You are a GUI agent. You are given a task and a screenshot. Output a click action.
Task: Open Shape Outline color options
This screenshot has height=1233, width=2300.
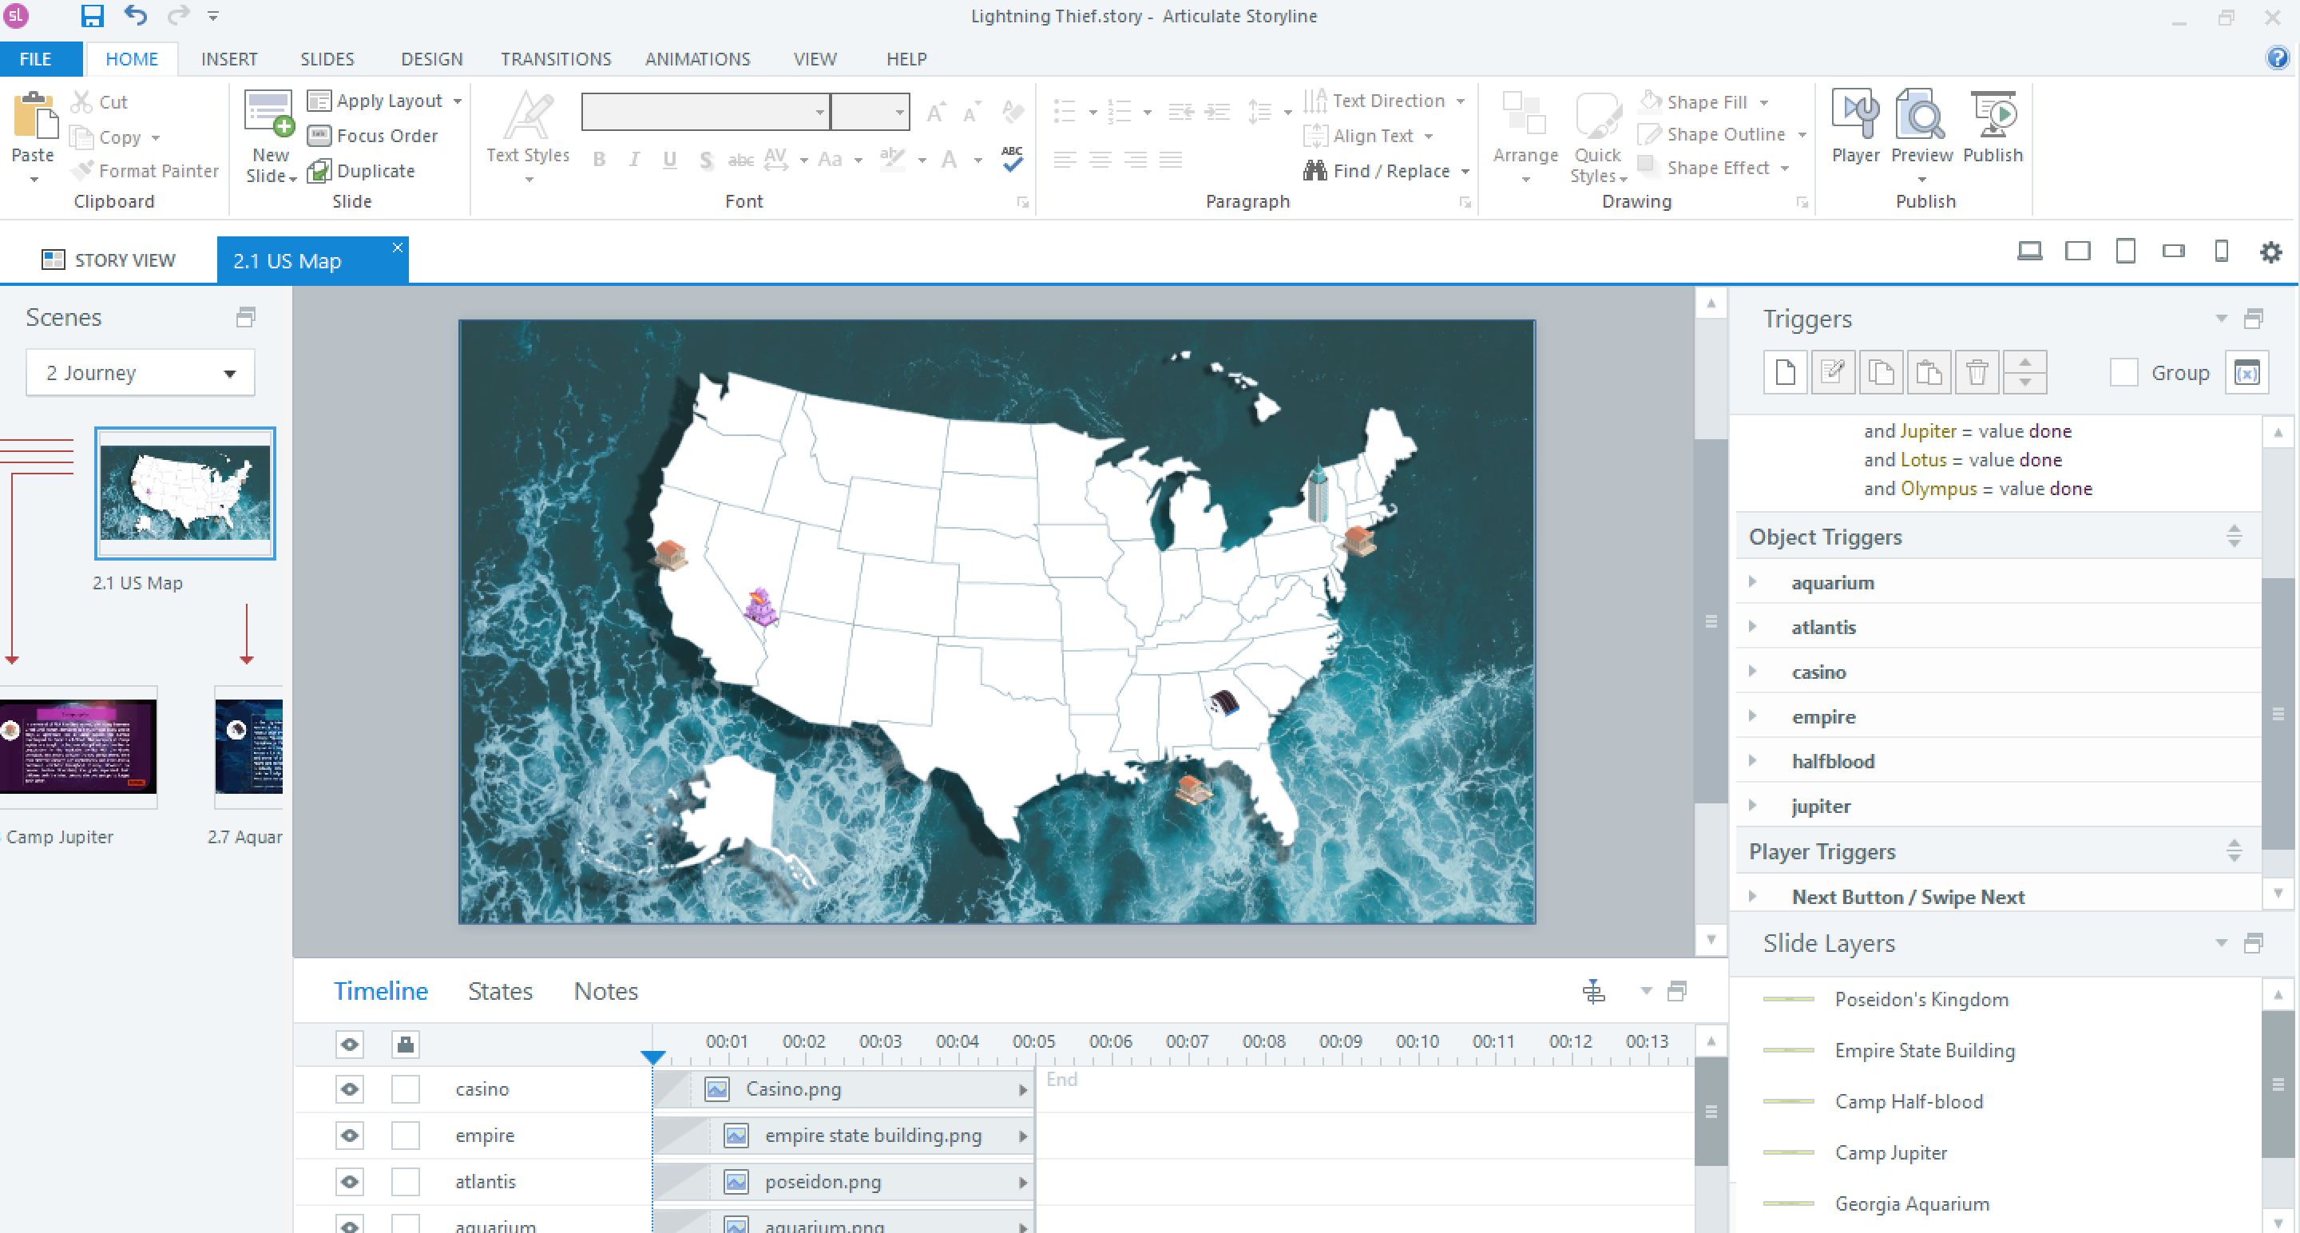[x=1723, y=135]
